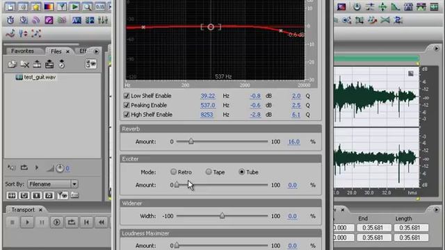This screenshot has height=250, width=445.
Task: Close the Files tab
Action: click(68, 51)
